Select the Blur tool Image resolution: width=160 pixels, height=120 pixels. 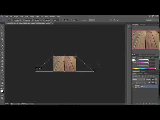(2, 64)
